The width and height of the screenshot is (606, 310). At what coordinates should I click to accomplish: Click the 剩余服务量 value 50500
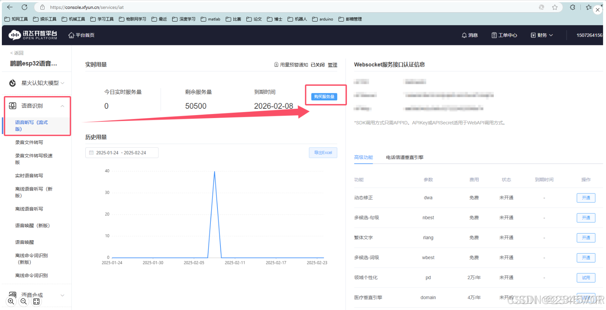click(196, 106)
